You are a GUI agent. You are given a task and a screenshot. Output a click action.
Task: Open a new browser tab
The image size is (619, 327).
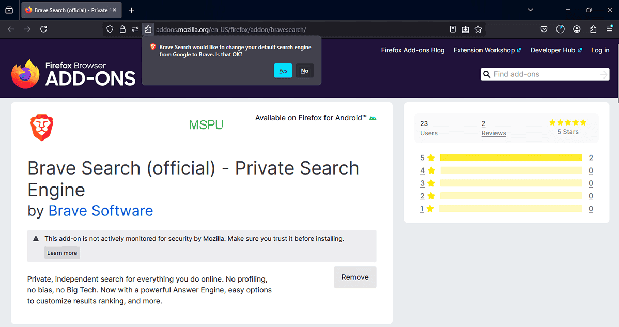[131, 10]
